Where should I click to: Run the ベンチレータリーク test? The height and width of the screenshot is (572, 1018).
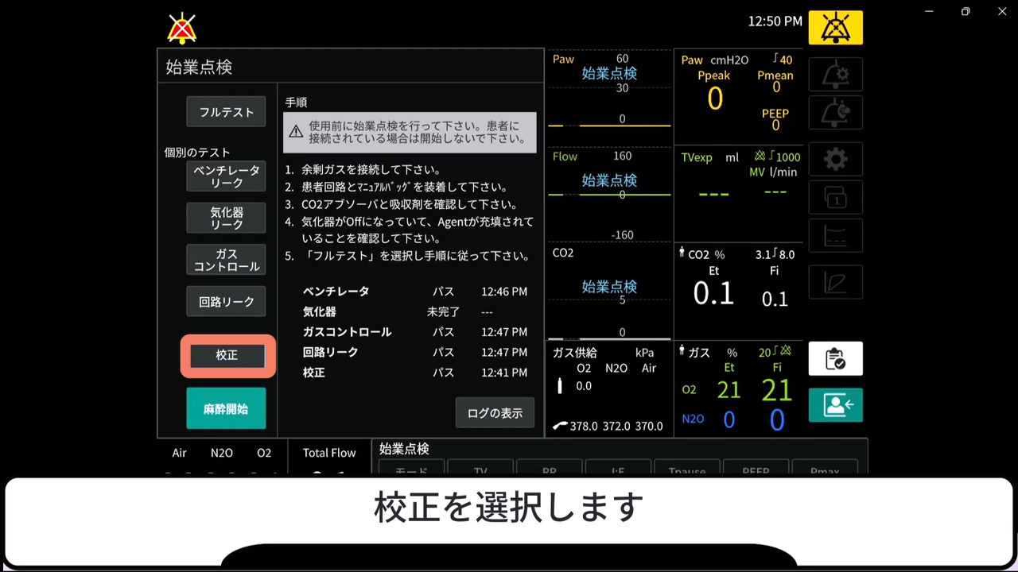(x=226, y=176)
